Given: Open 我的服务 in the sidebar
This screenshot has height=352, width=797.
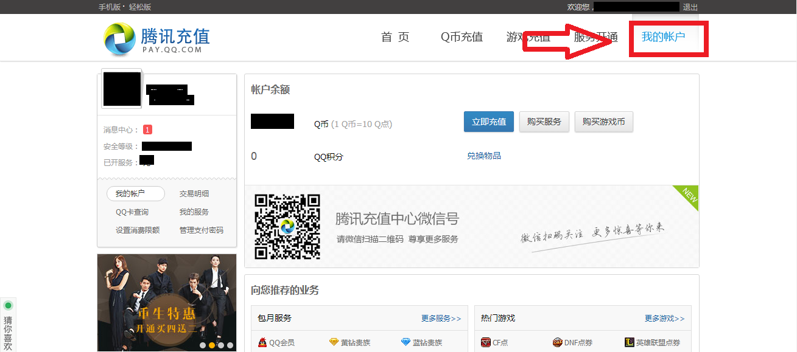Looking at the screenshot, I should pos(194,212).
